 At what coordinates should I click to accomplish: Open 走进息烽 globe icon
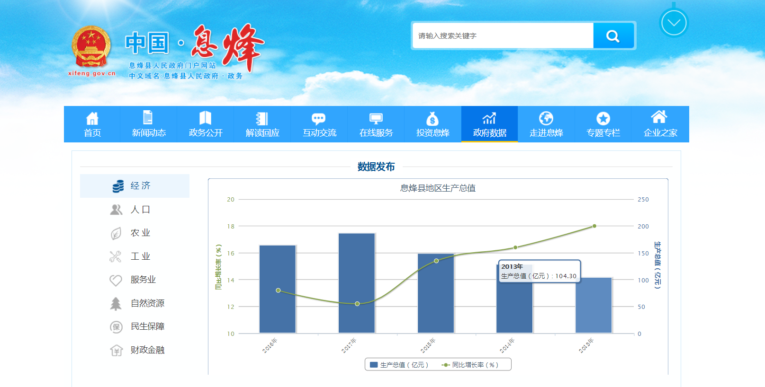pos(546,118)
